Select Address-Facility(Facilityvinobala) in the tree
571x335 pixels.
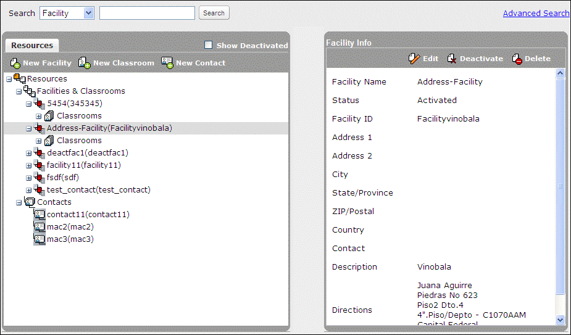pos(109,128)
